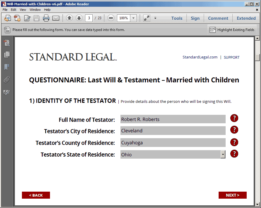Go to the previous page with up arrow
The image size is (261, 208).
click(x=69, y=18)
